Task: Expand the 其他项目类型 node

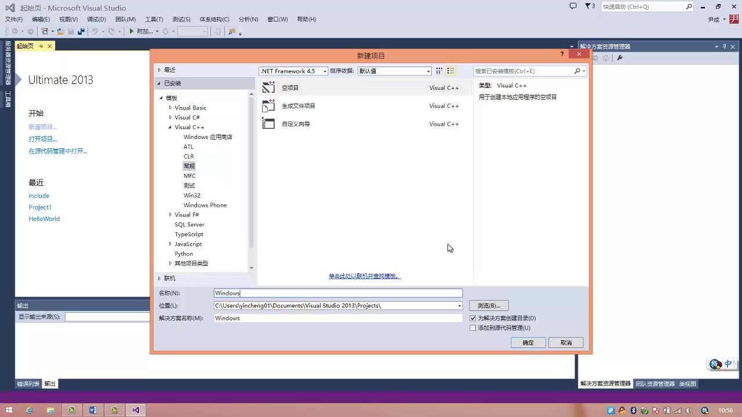Action: pos(170,264)
